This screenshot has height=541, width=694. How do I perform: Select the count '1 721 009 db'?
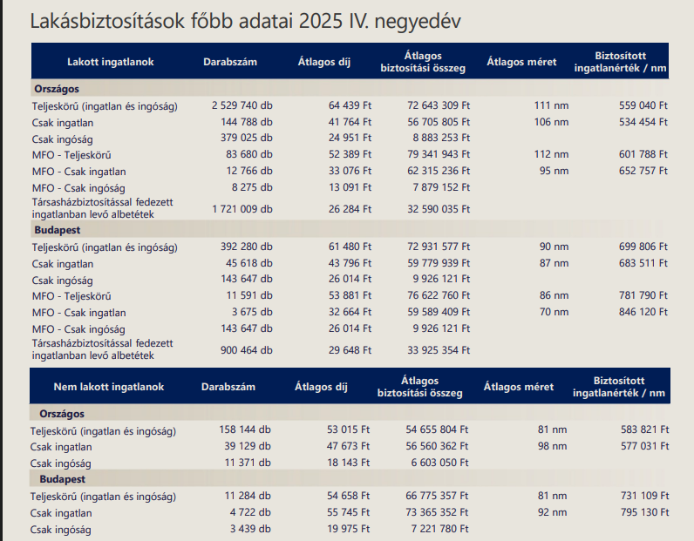point(242,209)
